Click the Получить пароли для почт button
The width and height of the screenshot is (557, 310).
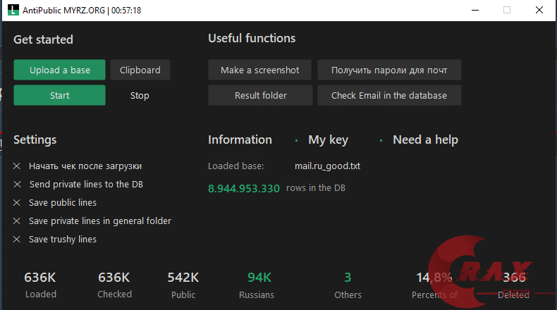pyautogui.click(x=389, y=70)
